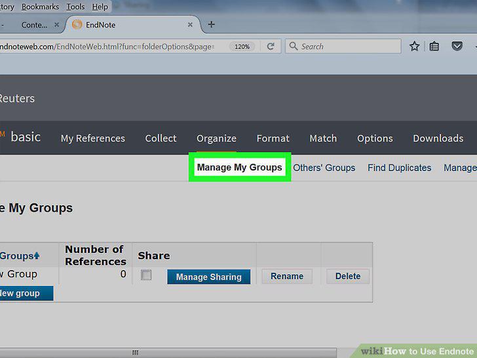Open the Format tab
The width and height of the screenshot is (477, 358).
(x=273, y=138)
